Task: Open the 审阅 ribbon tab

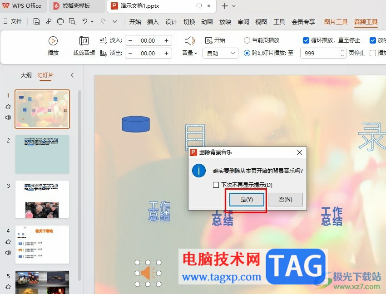Action: point(243,22)
